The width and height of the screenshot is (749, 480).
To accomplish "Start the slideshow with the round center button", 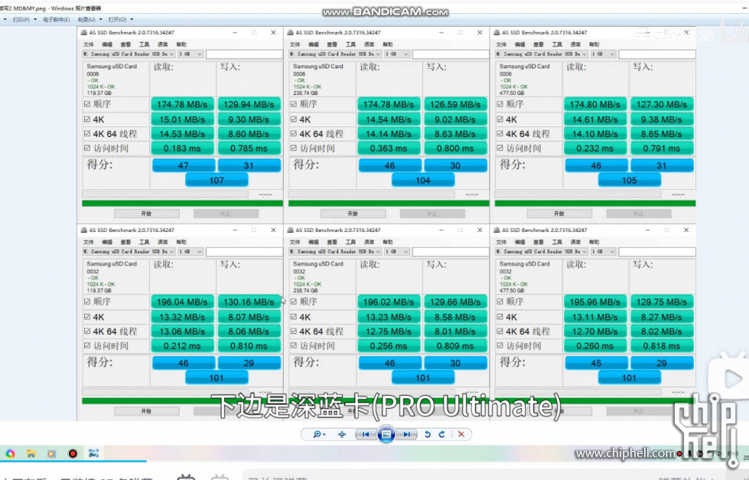I will 386,434.
